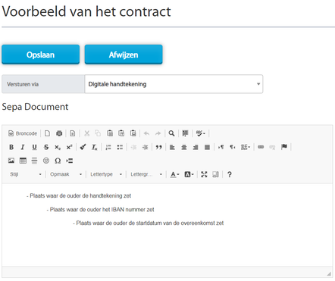Toggle bold formatting in the editor

(11, 147)
